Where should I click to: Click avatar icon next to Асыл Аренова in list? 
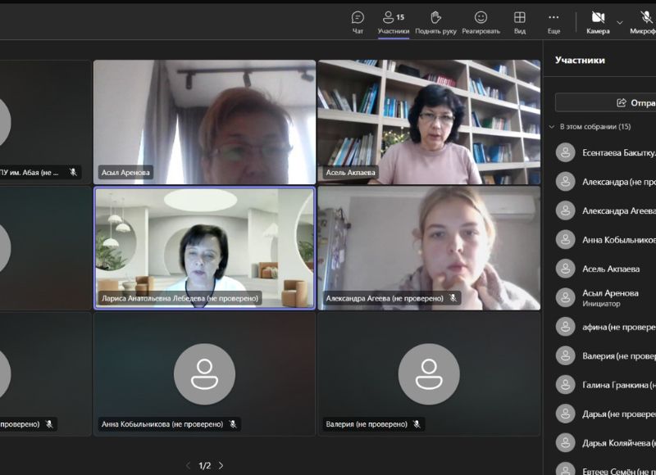[x=565, y=297]
